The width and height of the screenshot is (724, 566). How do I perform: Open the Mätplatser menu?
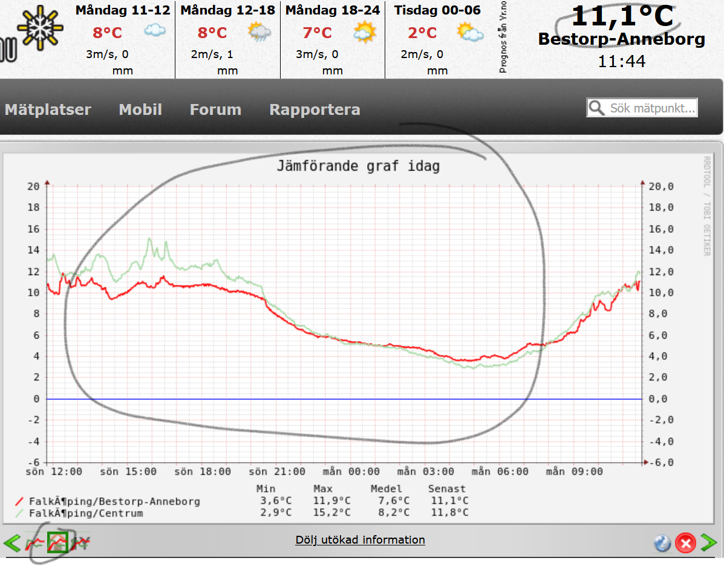pos(48,109)
